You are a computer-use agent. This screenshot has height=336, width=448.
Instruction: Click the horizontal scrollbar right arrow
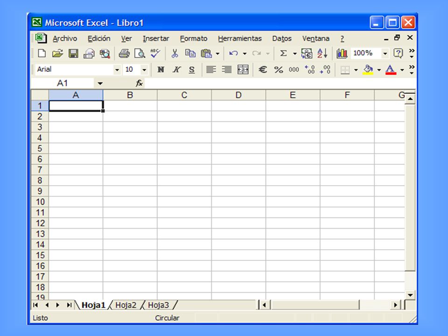coord(396,305)
